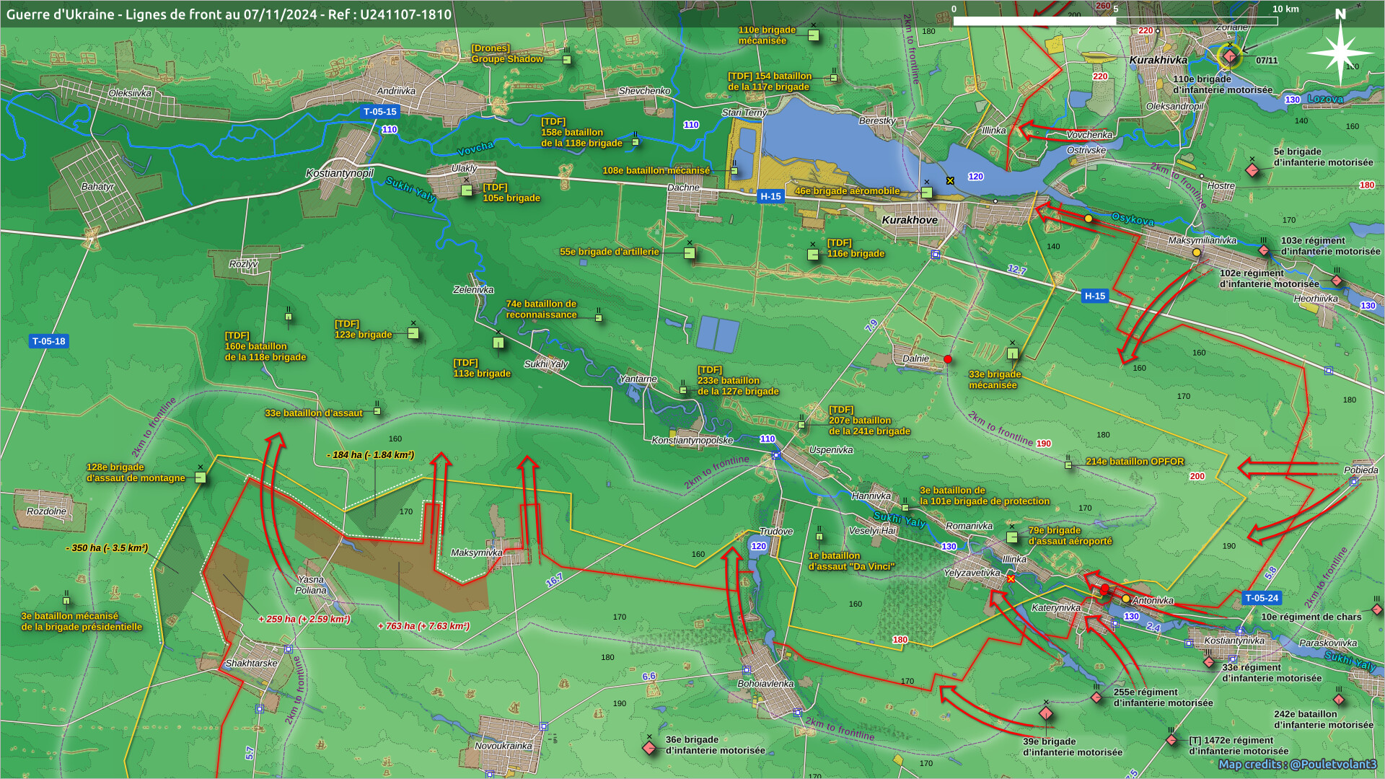1385x779 pixels.
Task: Click the 10 km scale bar
Action: point(1114,21)
